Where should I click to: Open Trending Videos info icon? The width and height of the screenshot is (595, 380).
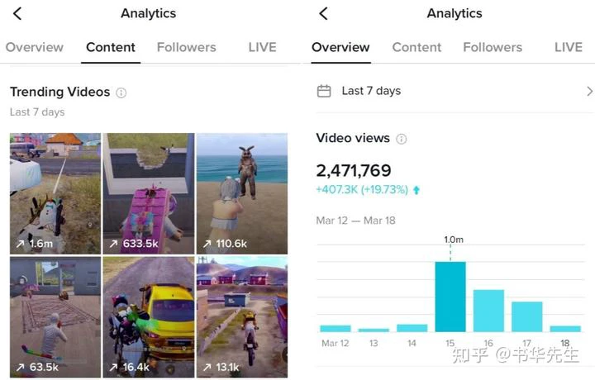tap(121, 93)
